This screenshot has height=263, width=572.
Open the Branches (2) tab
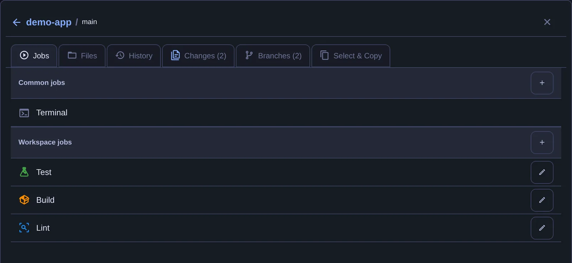(x=273, y=56)
